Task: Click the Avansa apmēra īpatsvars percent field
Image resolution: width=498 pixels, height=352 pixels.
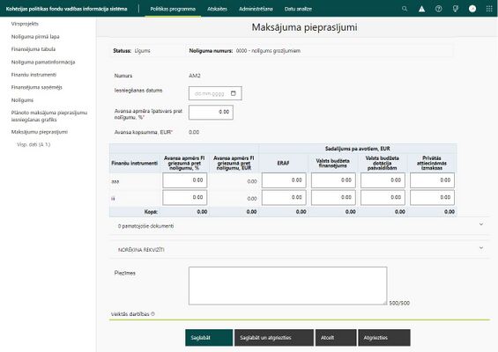Action: point(211,113)
